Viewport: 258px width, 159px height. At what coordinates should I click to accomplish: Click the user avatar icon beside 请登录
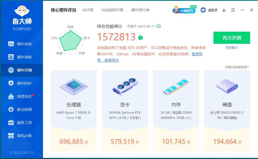click(x=203, y=10)
